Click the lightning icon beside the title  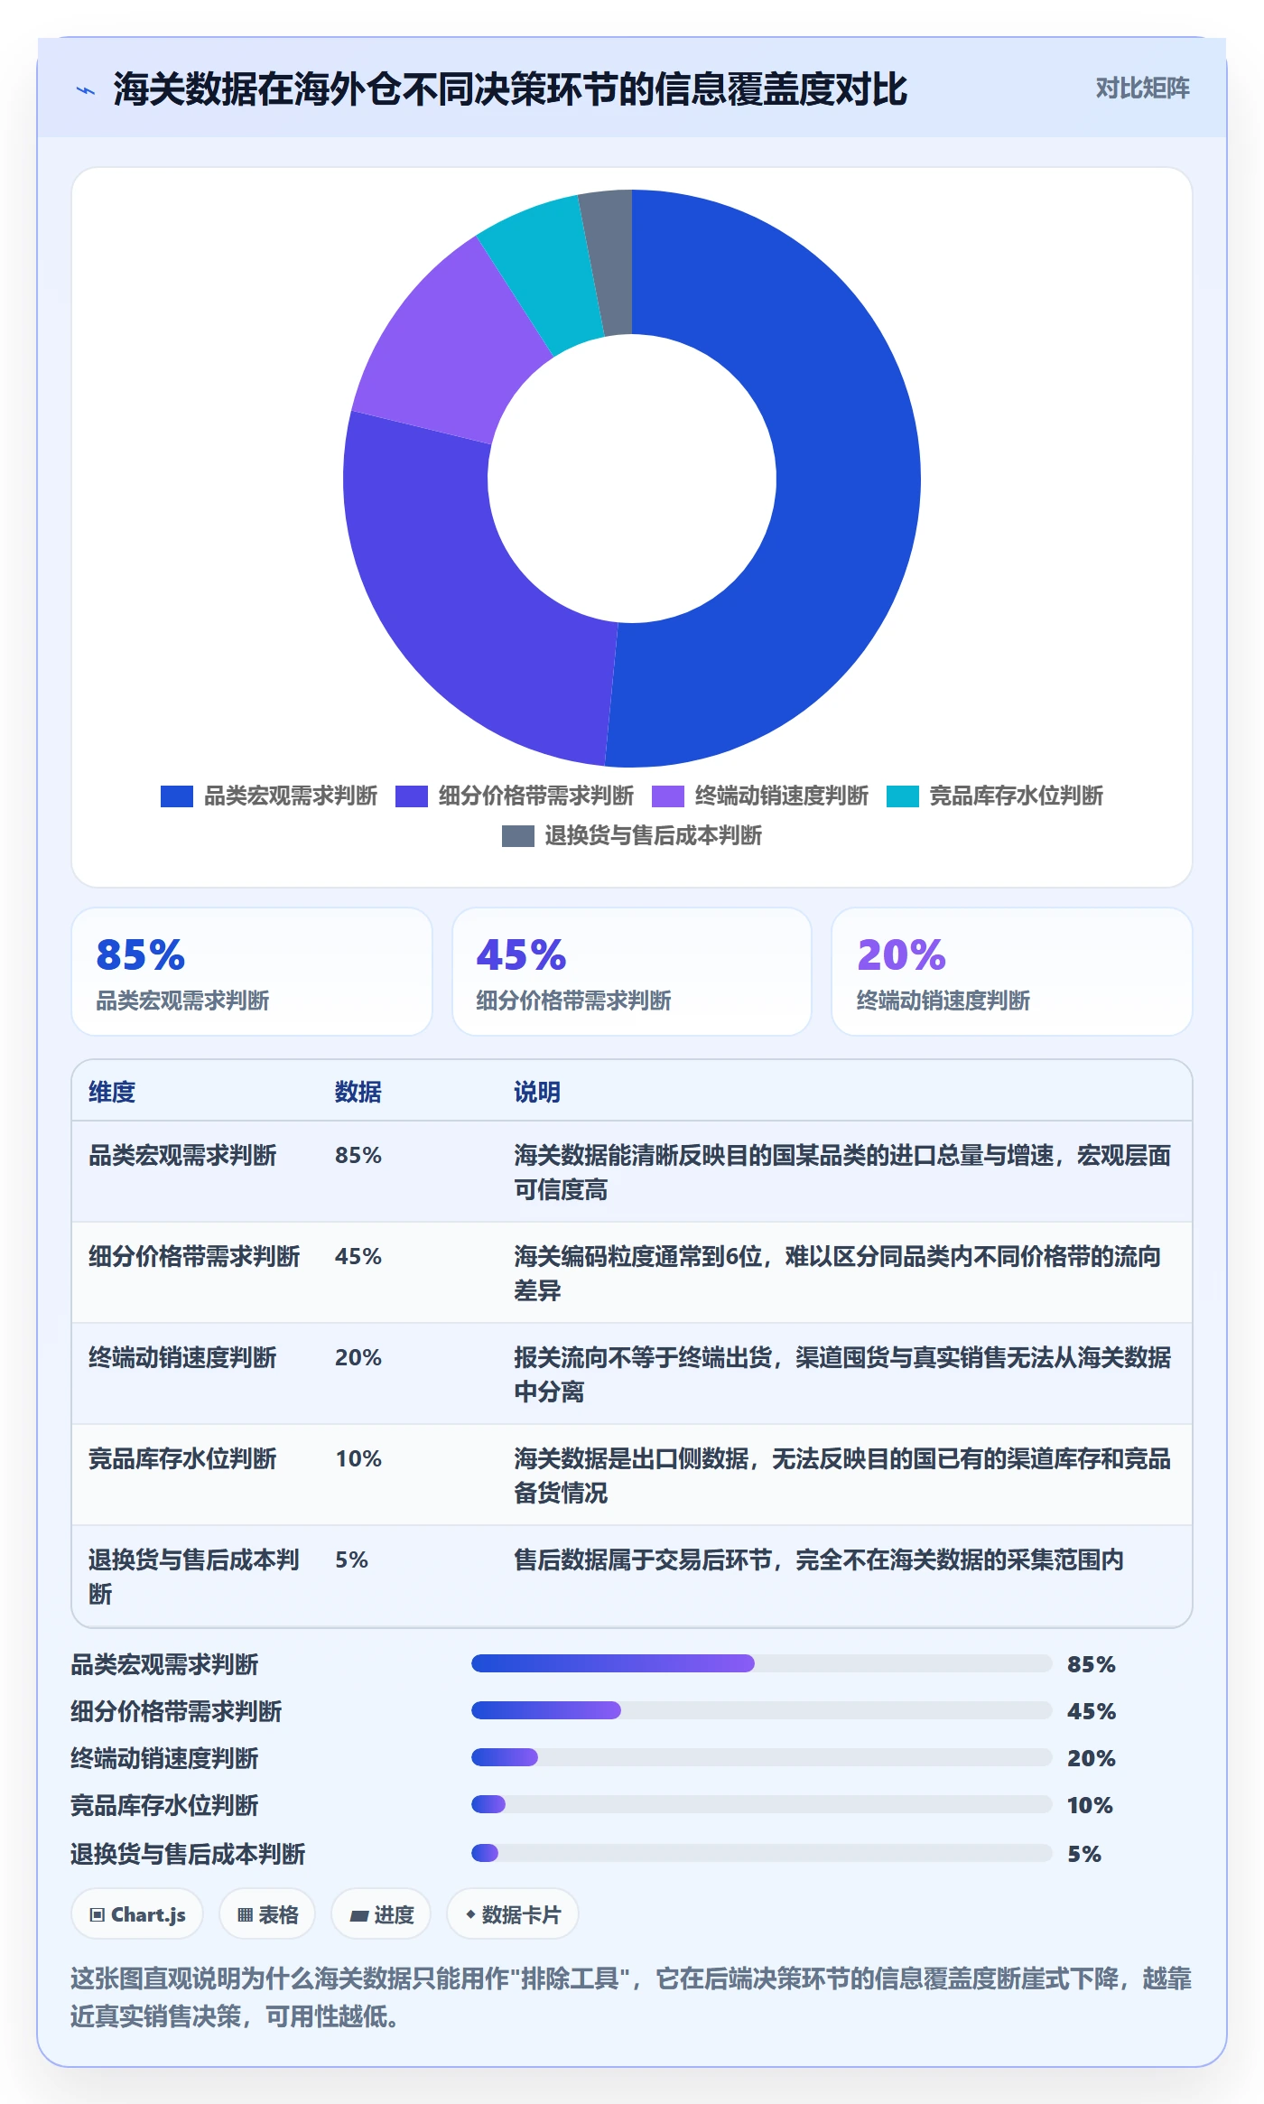tap(86, 89)
